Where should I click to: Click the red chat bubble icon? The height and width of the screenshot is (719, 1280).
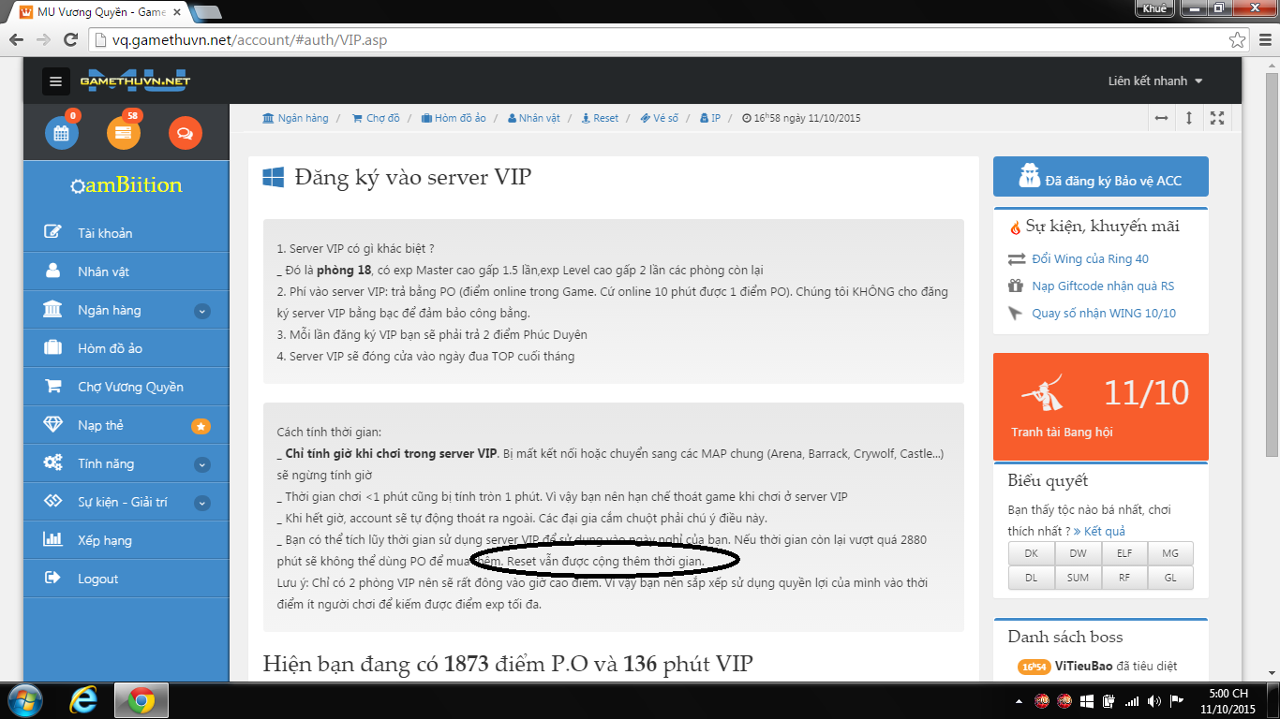(185, 133)
